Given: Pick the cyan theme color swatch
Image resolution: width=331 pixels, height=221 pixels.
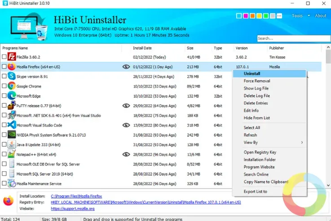Looking at the screenshot, I should click(239, 16).
